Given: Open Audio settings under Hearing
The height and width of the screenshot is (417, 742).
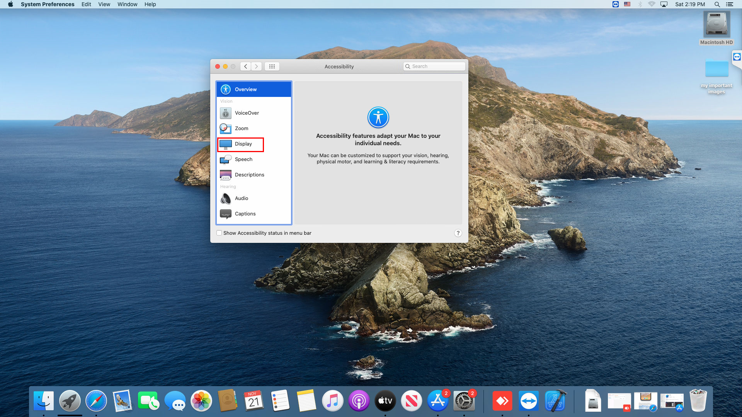Looking at the screenshot, I should 241,198.
